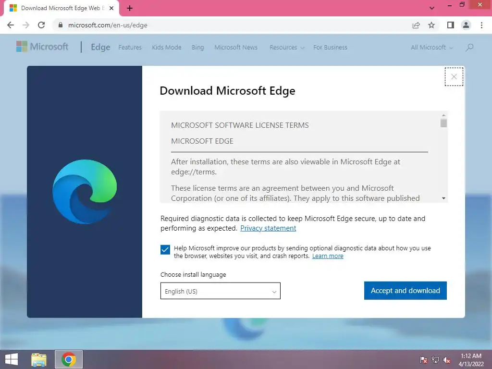The height and width of the screenshot is (369, 492).
Task: Share this page icon in address bar
Action: tap(416, 25)
